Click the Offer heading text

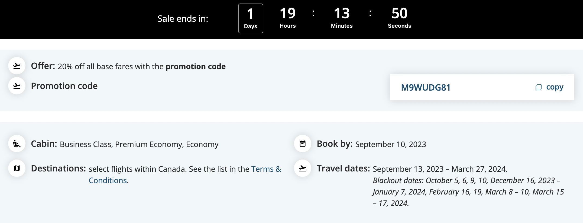click(43, 66)
